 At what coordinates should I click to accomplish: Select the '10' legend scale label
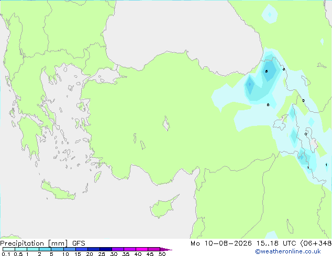coord(65,254)
